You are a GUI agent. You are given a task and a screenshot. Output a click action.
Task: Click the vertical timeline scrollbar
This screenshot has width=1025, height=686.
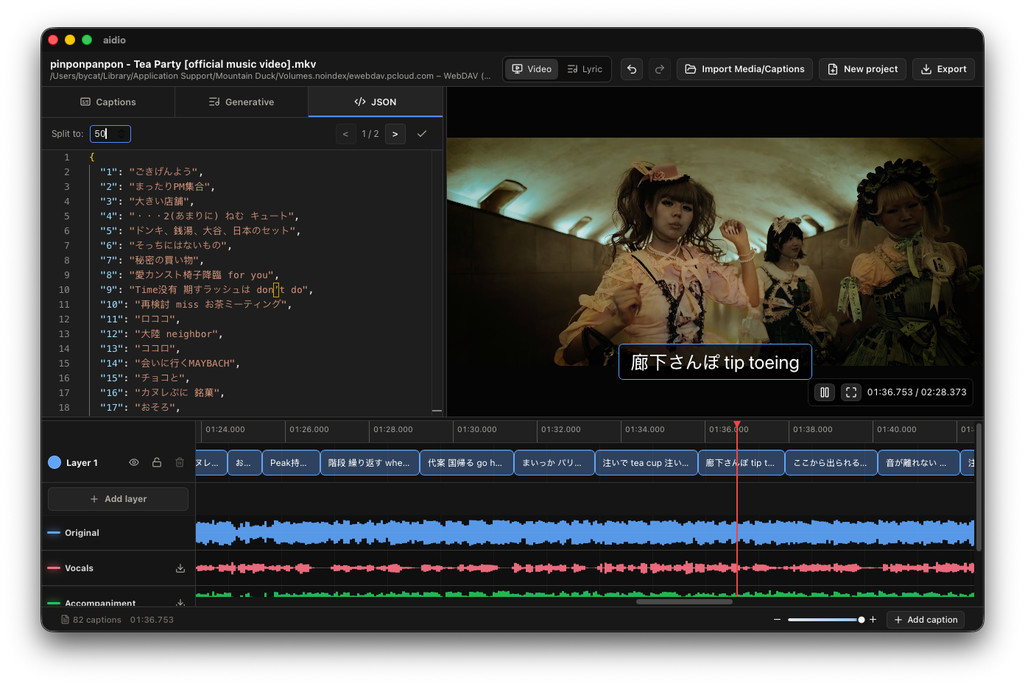coord(979,486)
